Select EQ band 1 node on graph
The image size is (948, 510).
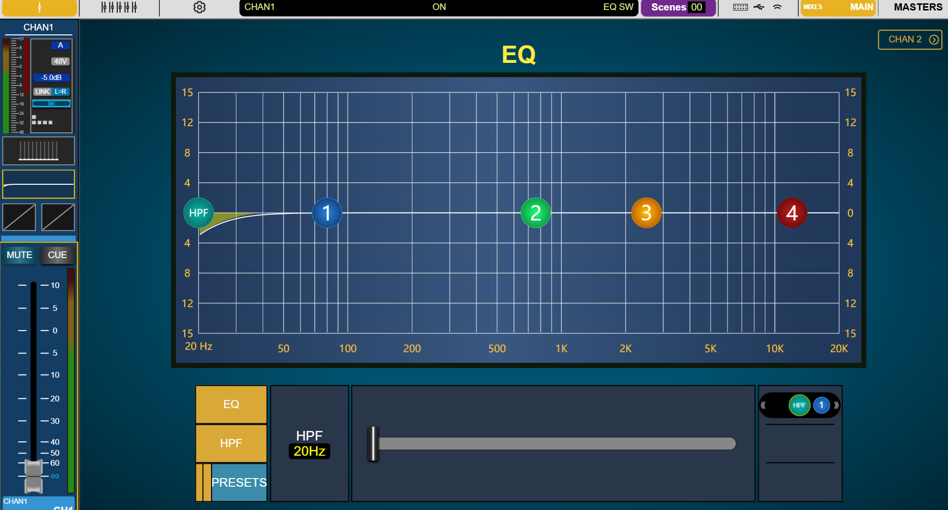pyautogui.click(x=327, y=213)
